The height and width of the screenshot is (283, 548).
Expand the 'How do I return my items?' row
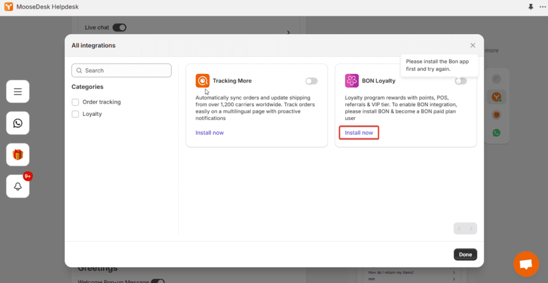[412, 272]
